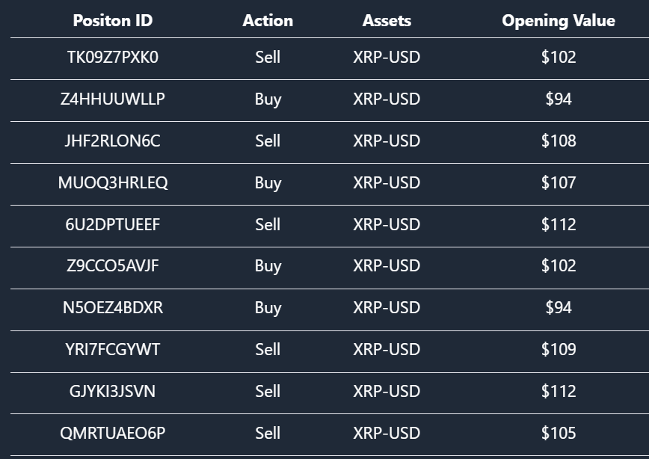Click position ID YRI7FCGYWT
The height and width of the screenshot is (459, 649).
(112, 349)
